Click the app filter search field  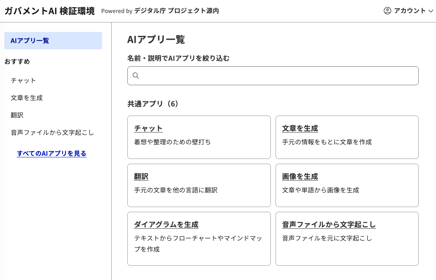[273, 75]
